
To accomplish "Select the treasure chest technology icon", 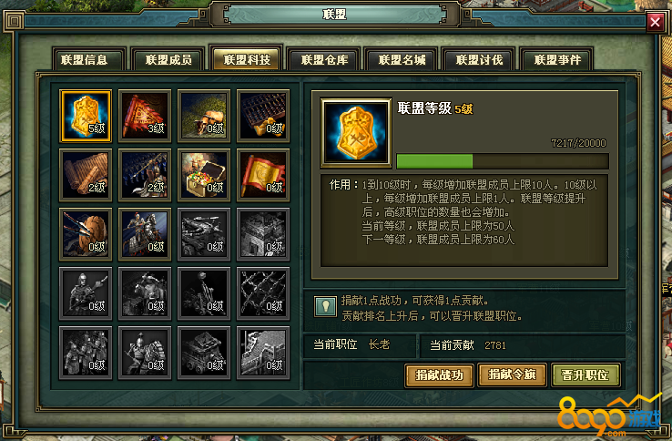I will pos(204,175).
